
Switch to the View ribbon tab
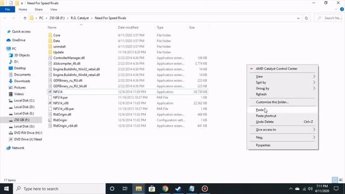coord(54,10)
